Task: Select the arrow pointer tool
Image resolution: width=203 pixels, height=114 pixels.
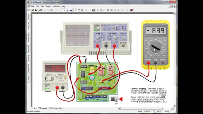Action: (75, 10)
